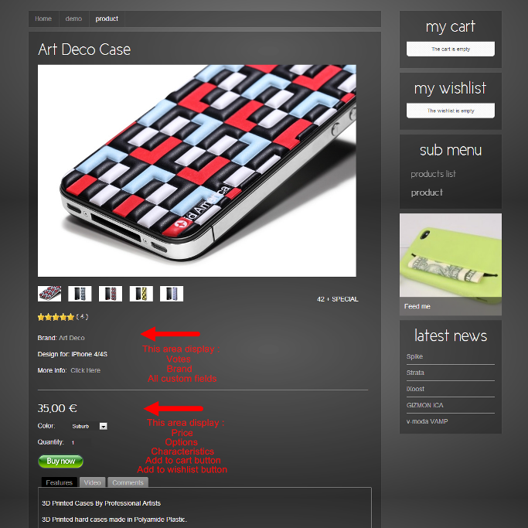Open the Features tab
The height and width of the screenshot is (528, 528).
(x=60, y=482)
